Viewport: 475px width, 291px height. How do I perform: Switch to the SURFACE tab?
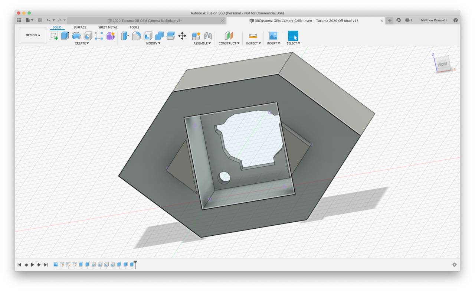(80, 27)
